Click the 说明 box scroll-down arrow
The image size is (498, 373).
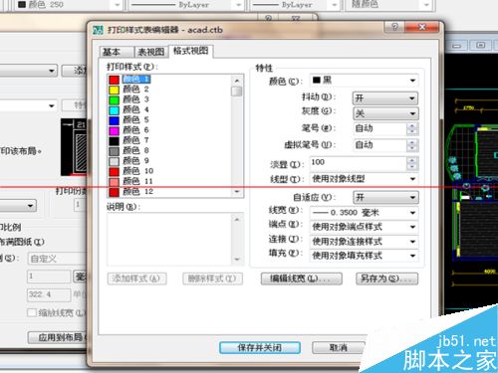coord(237,260)
